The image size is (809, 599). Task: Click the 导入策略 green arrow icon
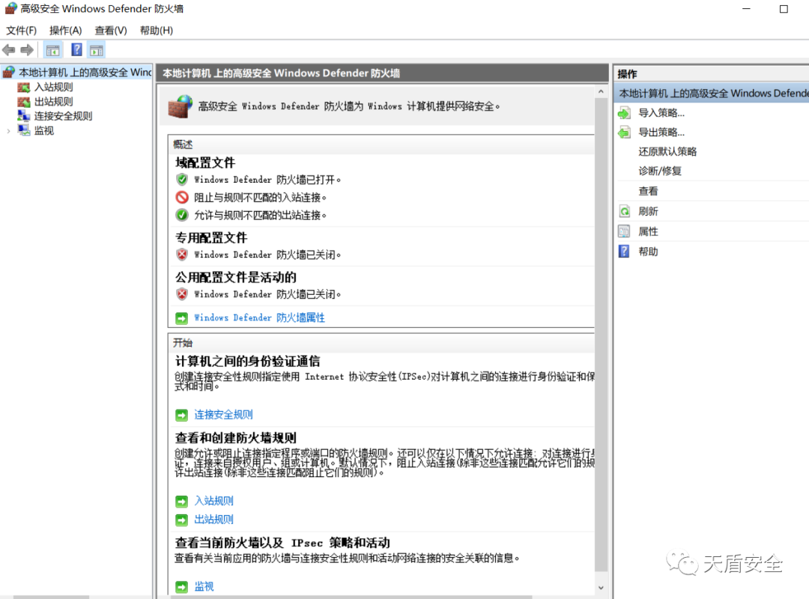click(624, 113)
